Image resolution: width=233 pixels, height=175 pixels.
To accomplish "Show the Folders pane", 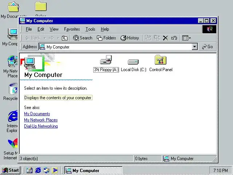I will pos(106,38).
